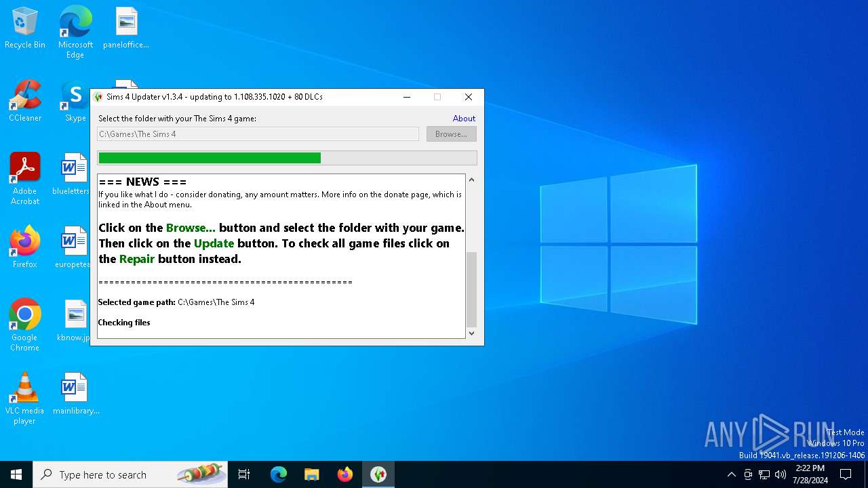Click the green update progress bar
Image resolution: width=868 pixels, height=488 pixels.
(288, 158)
